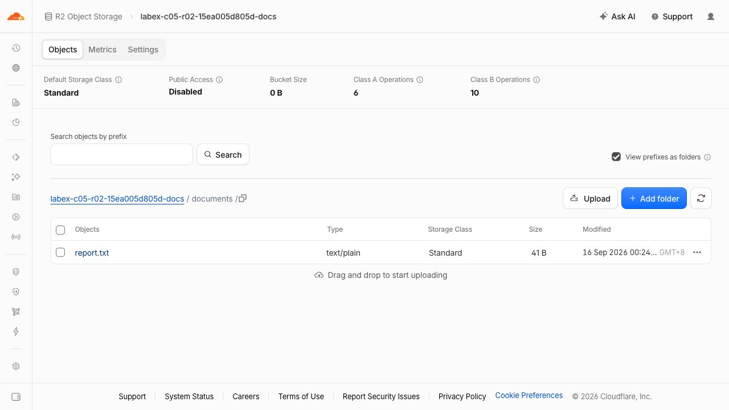The height and width of the screenshot is (410, 729).
Task: Open Privacy Policy footer link
Action: [462, 396]
